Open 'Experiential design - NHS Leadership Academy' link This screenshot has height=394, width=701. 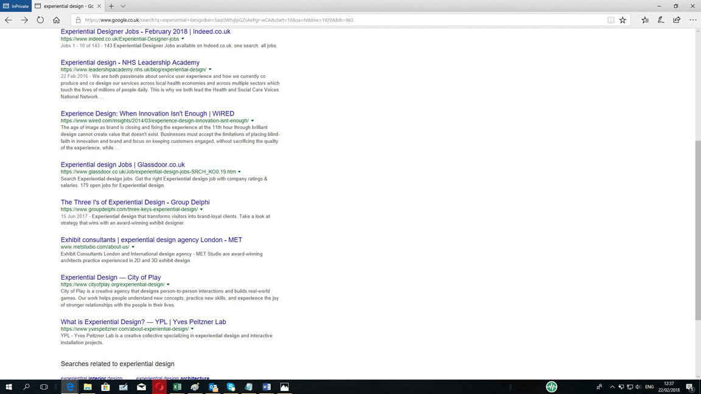tap(130, 63)
